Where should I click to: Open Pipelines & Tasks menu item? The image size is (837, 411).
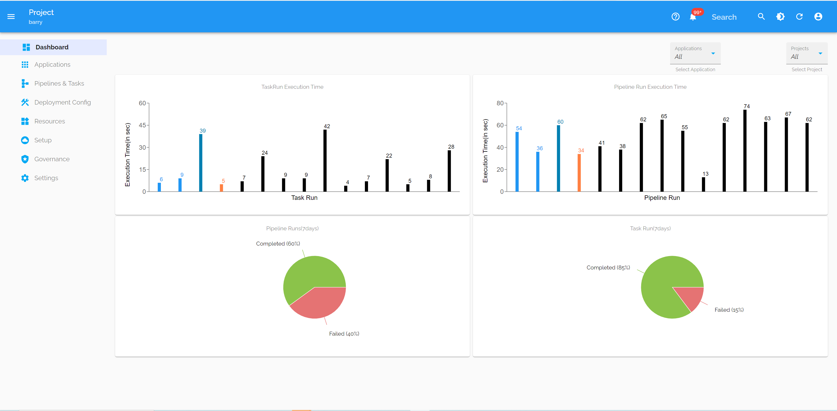click(59, 84)
